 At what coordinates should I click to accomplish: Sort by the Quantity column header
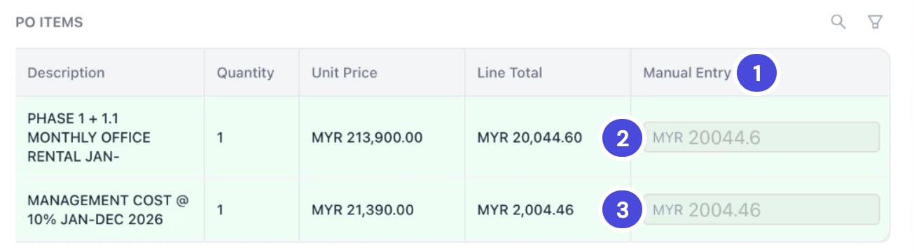245,73
